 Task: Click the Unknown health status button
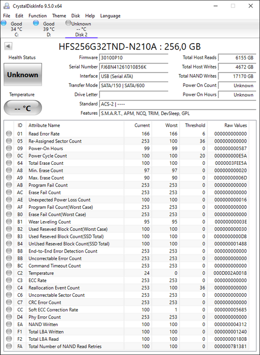coord(23,75)
